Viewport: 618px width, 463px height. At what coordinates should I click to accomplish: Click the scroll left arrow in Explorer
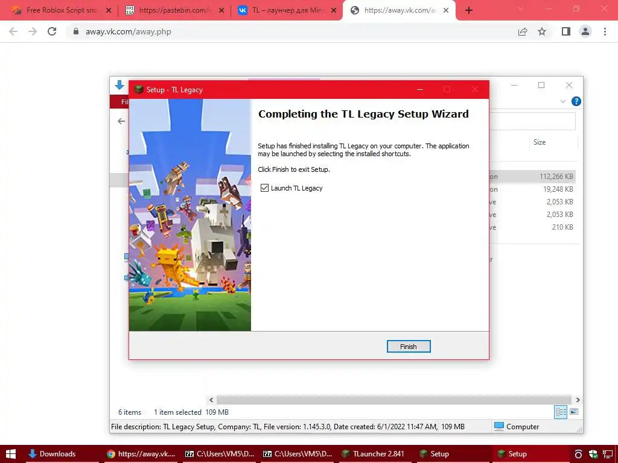click(211, 400)
